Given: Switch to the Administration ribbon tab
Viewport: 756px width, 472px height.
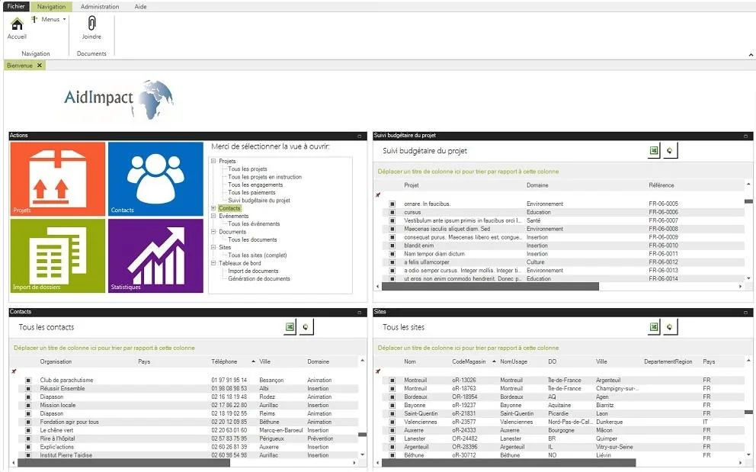Looking at the screenshot, I should [100, 7].
